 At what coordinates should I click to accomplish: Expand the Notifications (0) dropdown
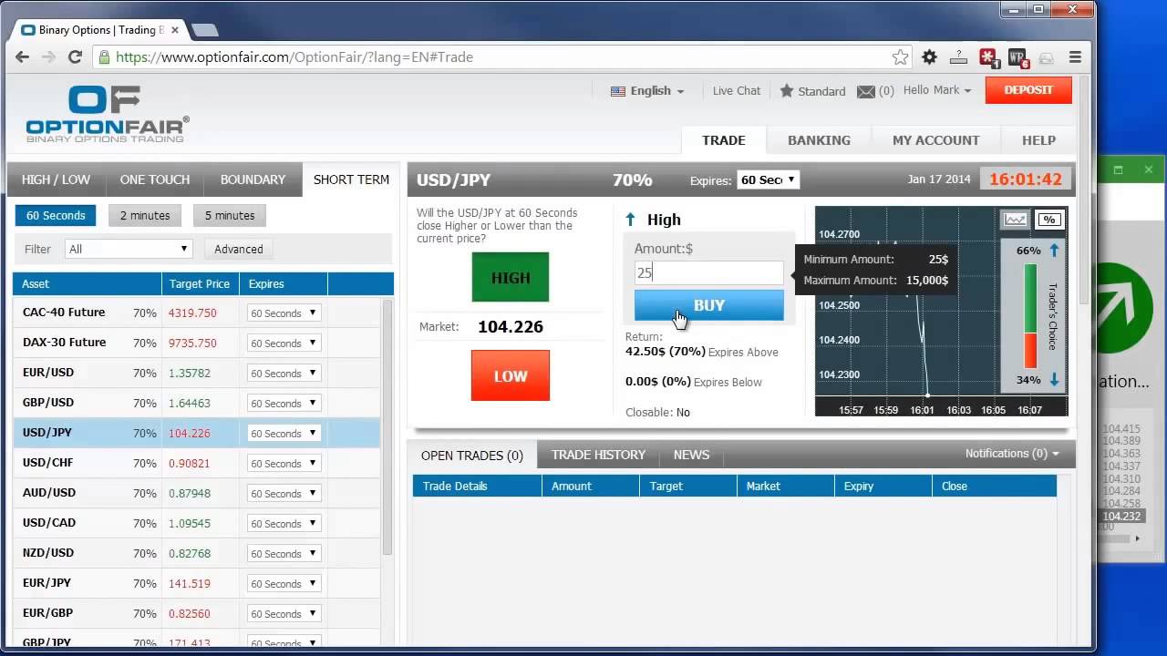click(1012, 453)
